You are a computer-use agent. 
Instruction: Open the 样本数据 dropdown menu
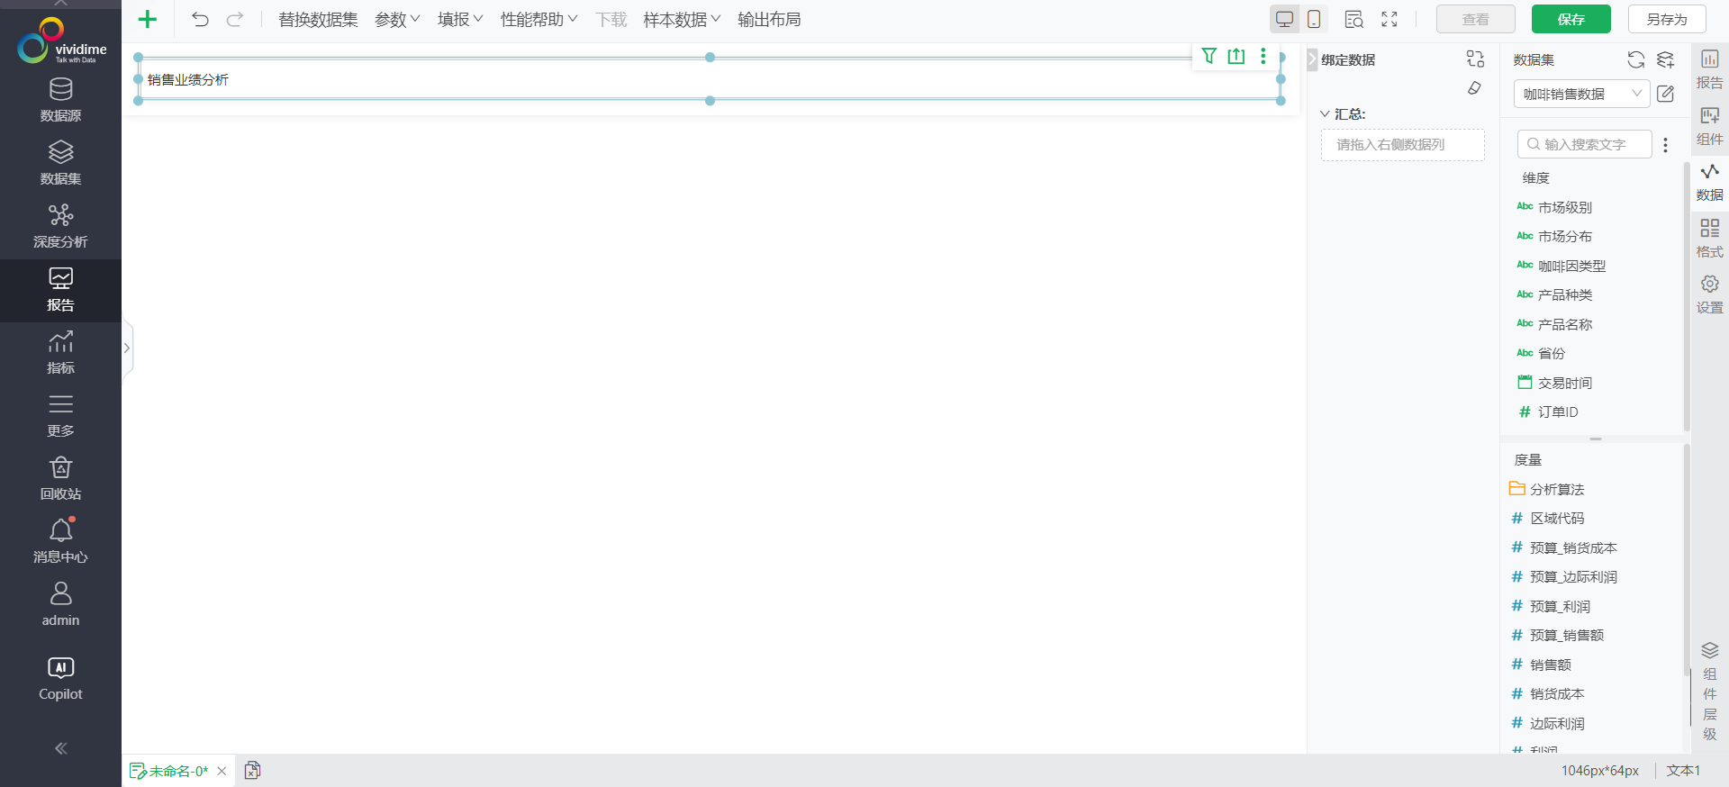coord(682,20)
